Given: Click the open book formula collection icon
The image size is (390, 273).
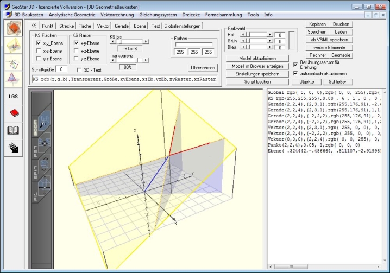Looking at the screenshot, I should click(13, 130).
